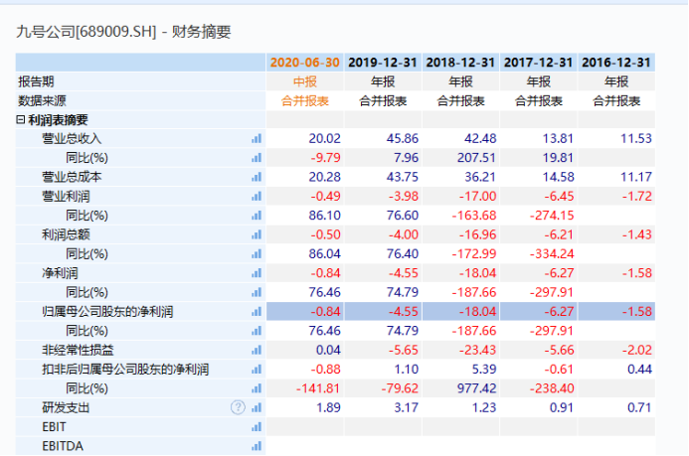
Task: Open chart icon for 研发支出 row
Action: coord(257,407)
